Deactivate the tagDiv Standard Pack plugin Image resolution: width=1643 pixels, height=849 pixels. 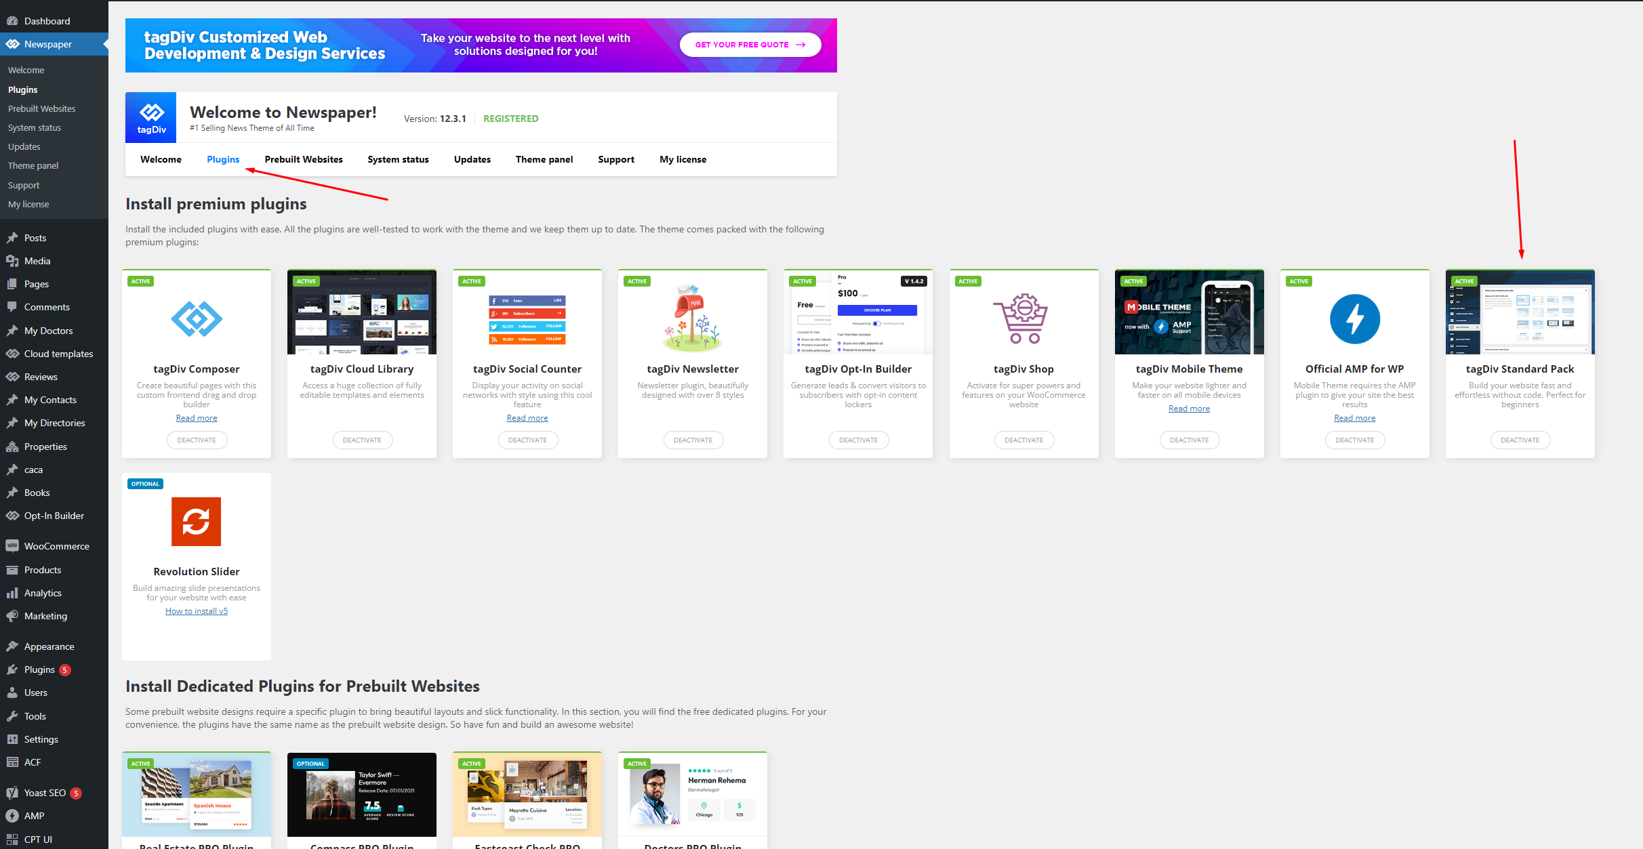tap(1520, 440)
